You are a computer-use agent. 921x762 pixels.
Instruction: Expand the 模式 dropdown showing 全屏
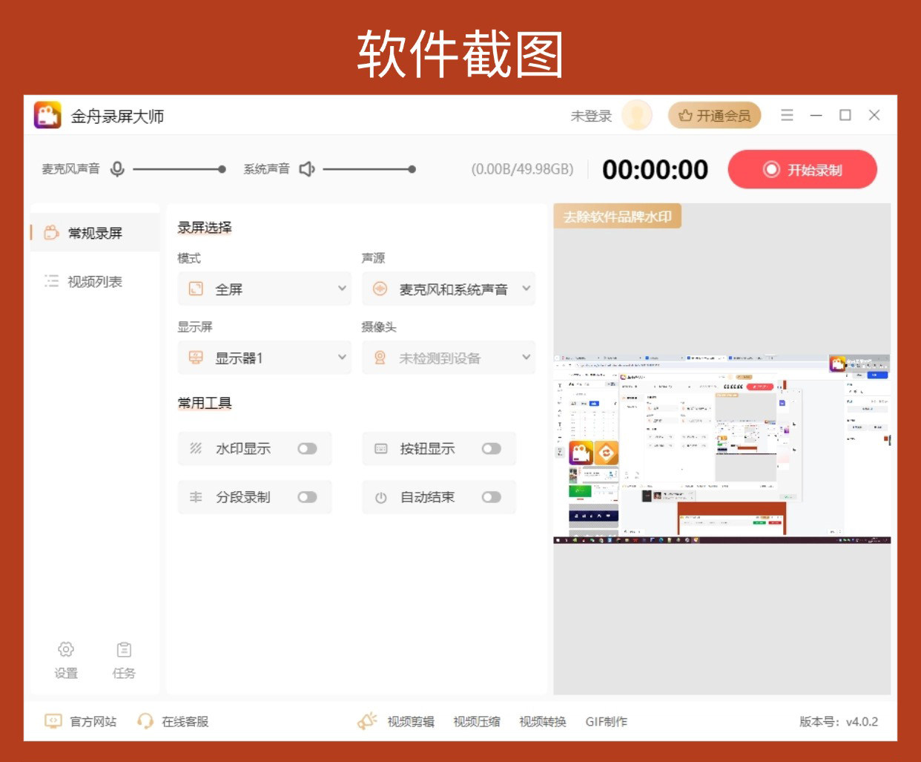click(264, 289)
